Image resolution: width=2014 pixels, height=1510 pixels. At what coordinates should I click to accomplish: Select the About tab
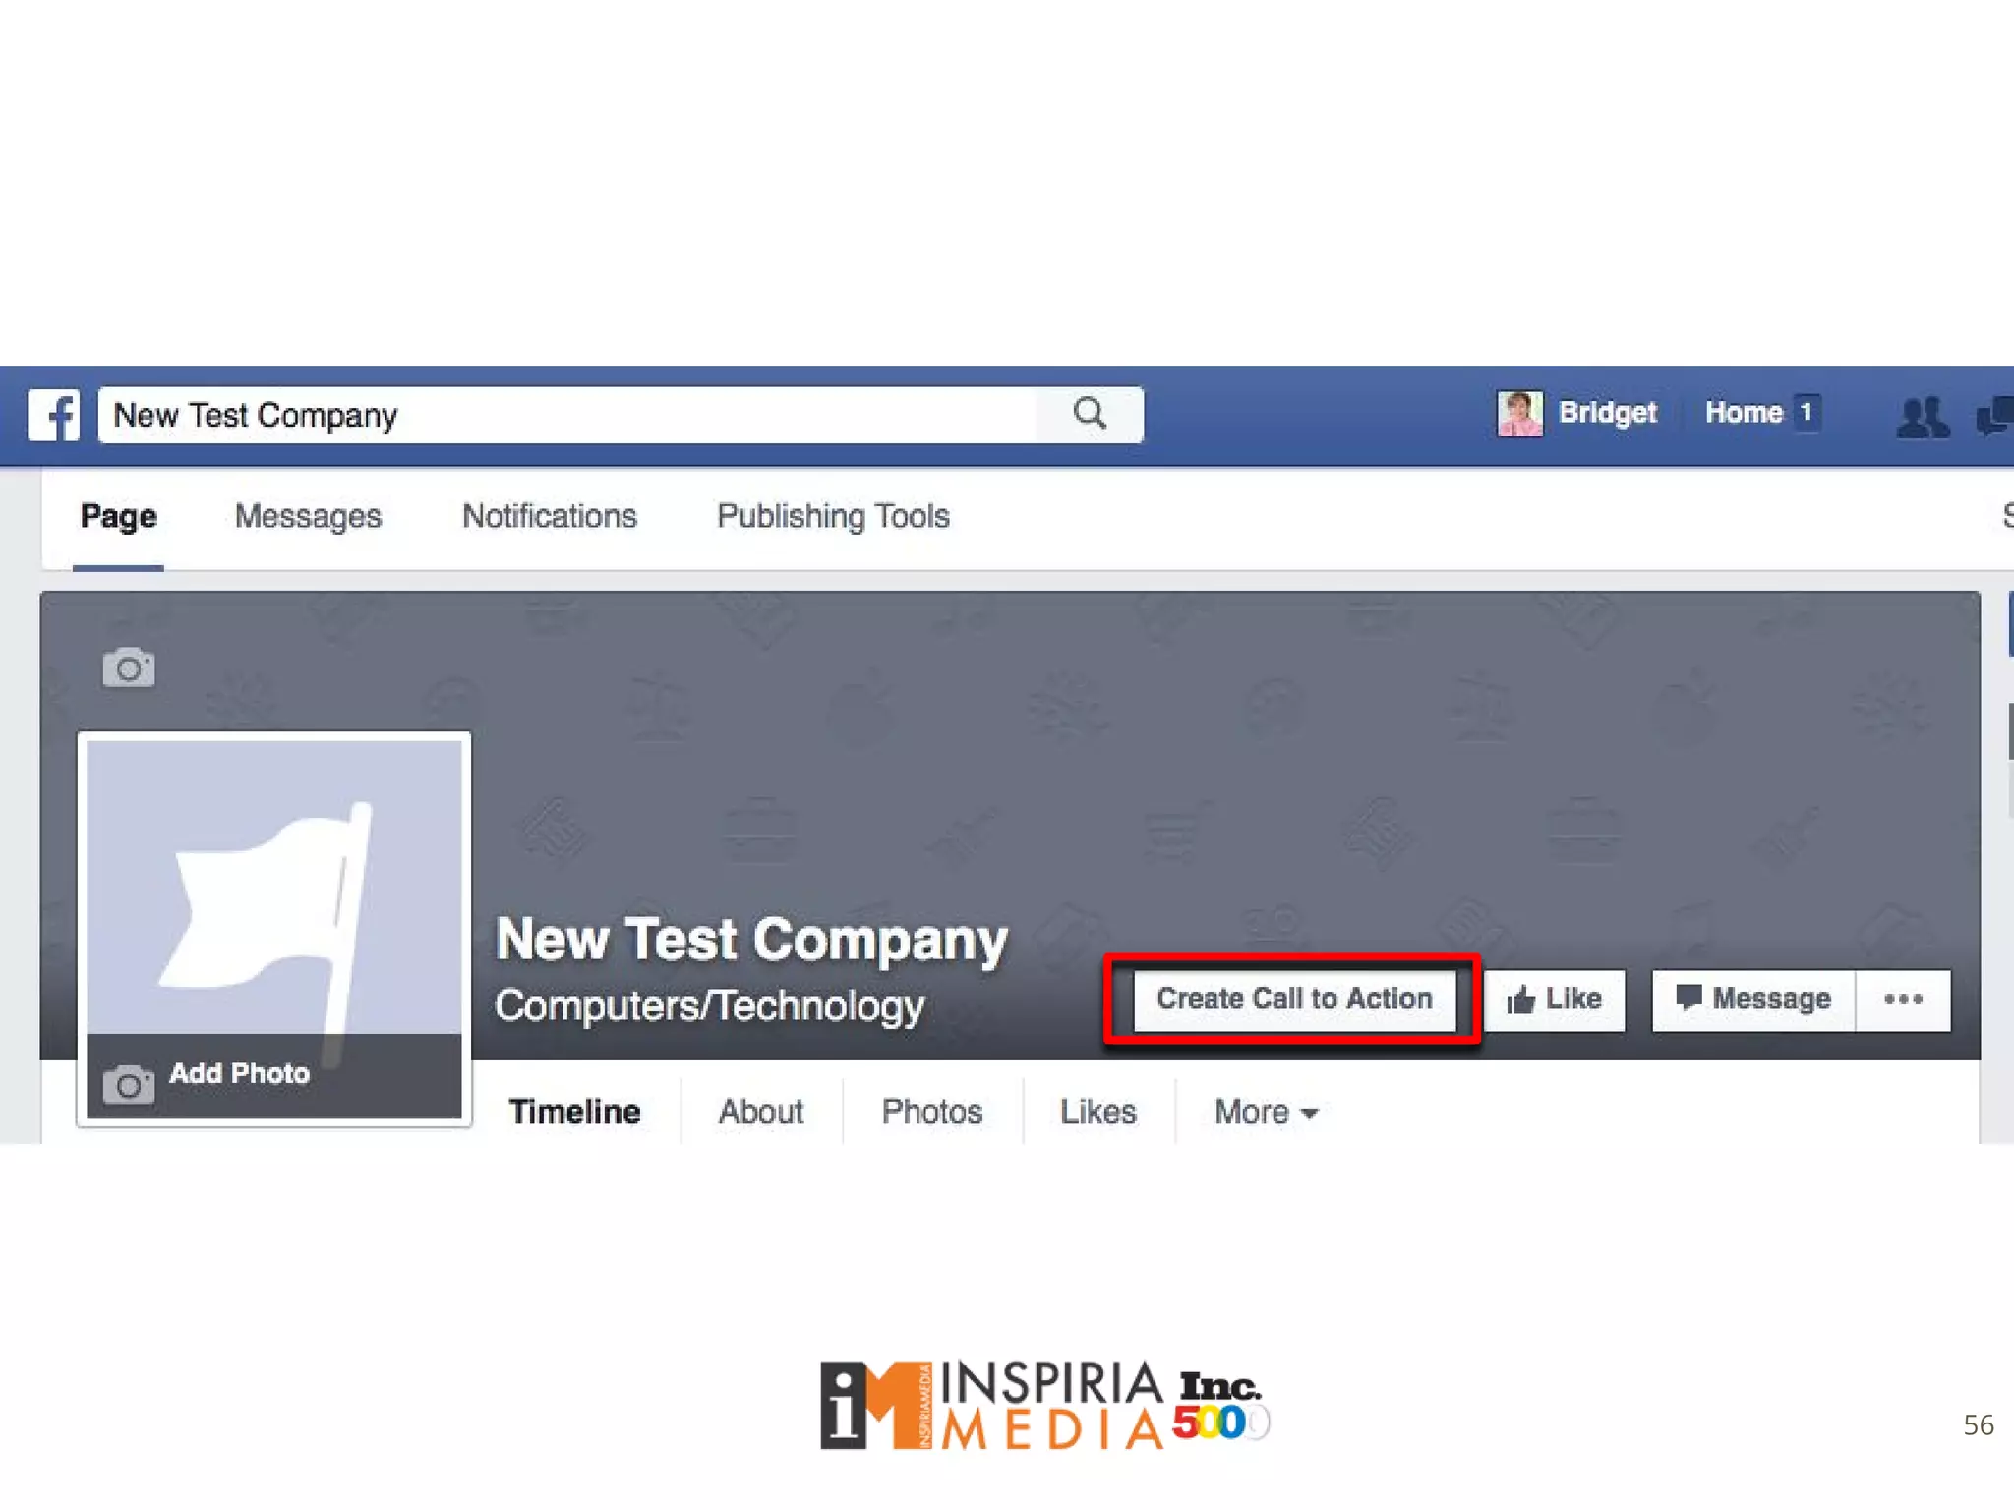pos(760,1112)
